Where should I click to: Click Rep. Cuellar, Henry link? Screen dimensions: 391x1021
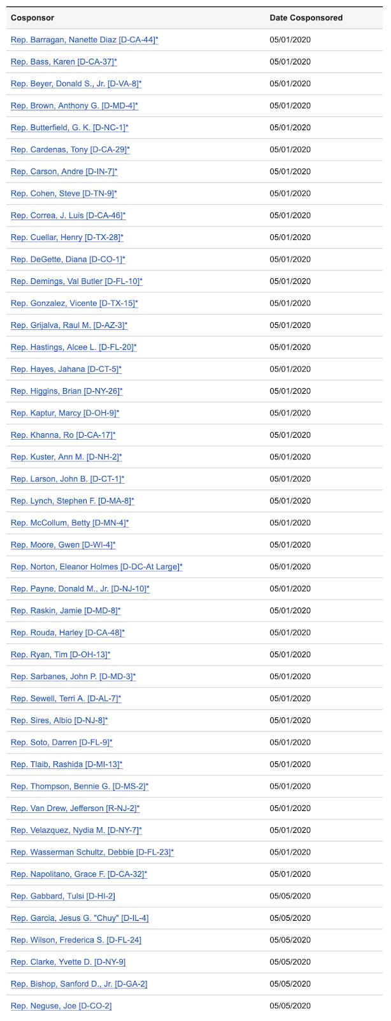pos(67,237)
